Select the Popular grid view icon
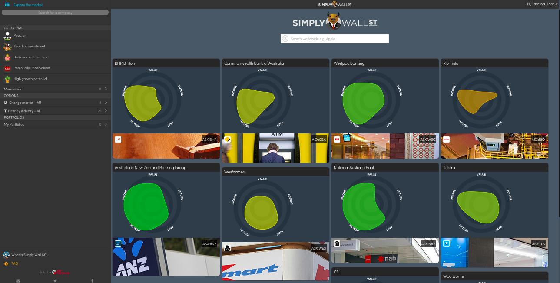This screenshot has width=560, height=283. (x=7, y=35)
